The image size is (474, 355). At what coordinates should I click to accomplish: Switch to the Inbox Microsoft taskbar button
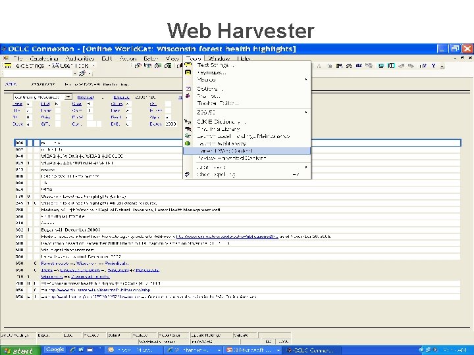135,350
